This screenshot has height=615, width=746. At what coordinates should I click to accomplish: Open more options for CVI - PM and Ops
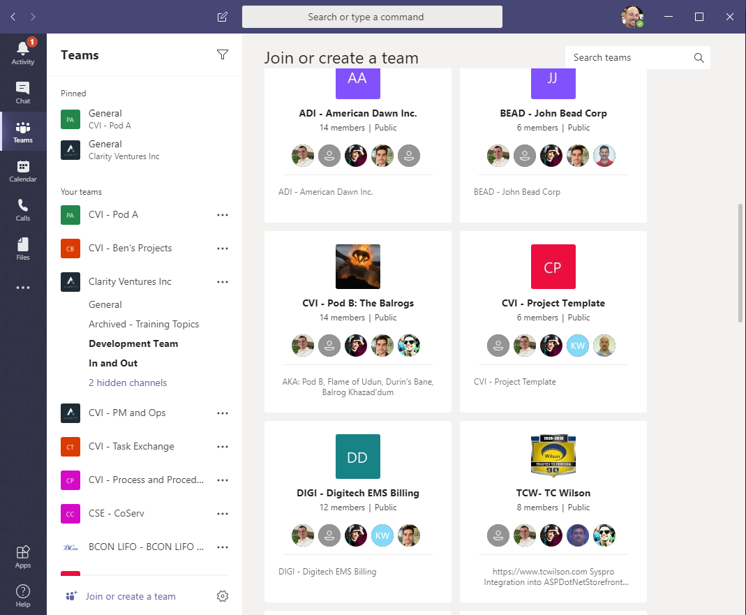pos(222,413)
